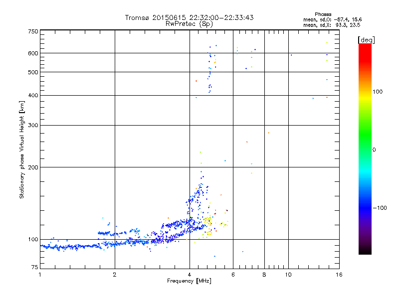The image size is (399, 299).
Task: Click the mean, sd,X phase value line
Action: 332,25
